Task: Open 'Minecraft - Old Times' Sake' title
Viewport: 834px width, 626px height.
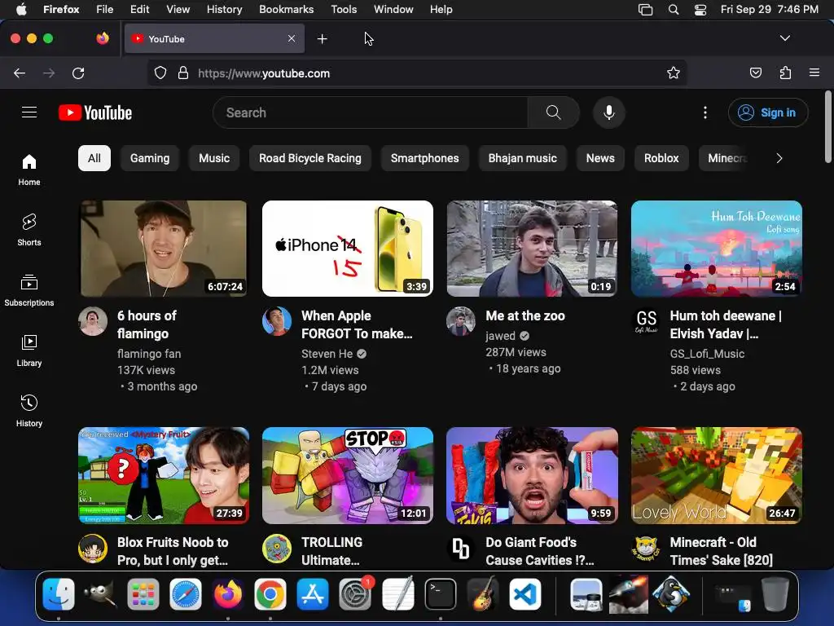Action: click(x=722, y=551)
